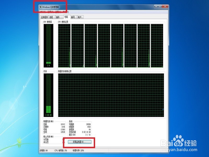Screen dimensions: 209x157
Task: Click the 线程数 label
Action: (71, 127)
